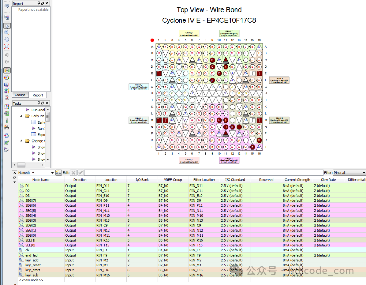The width and height of the screenshot is (366, 285).
Task: Click the bottom io arrow toolbar icon
Action: [x=7, y=149]
